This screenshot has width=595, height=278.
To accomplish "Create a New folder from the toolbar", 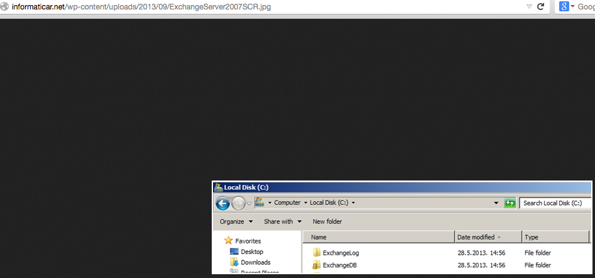I will coord(327,221).
